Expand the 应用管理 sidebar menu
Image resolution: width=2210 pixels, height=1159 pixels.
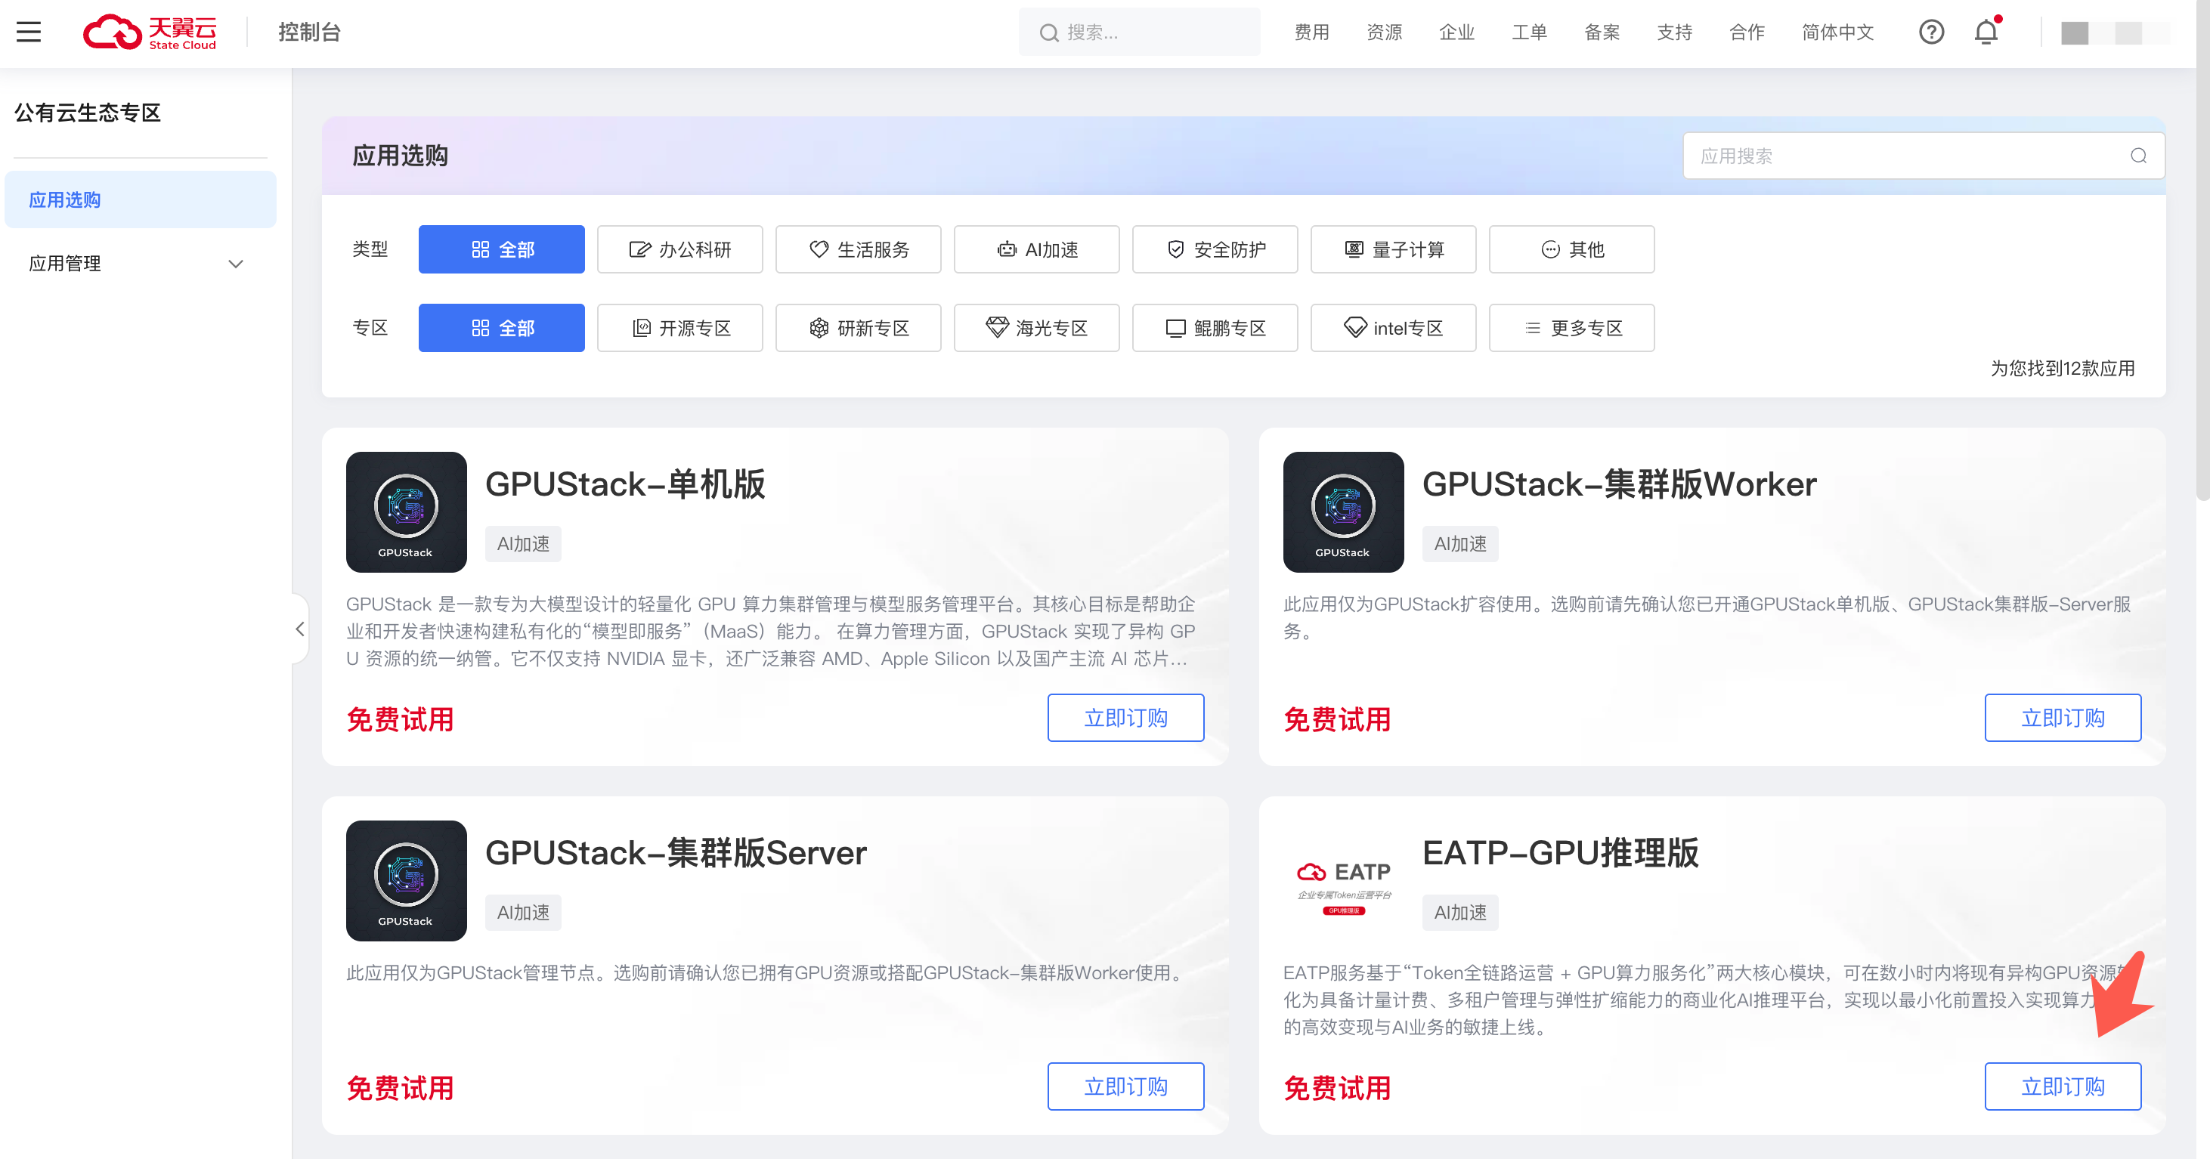[x=140, y=264]
